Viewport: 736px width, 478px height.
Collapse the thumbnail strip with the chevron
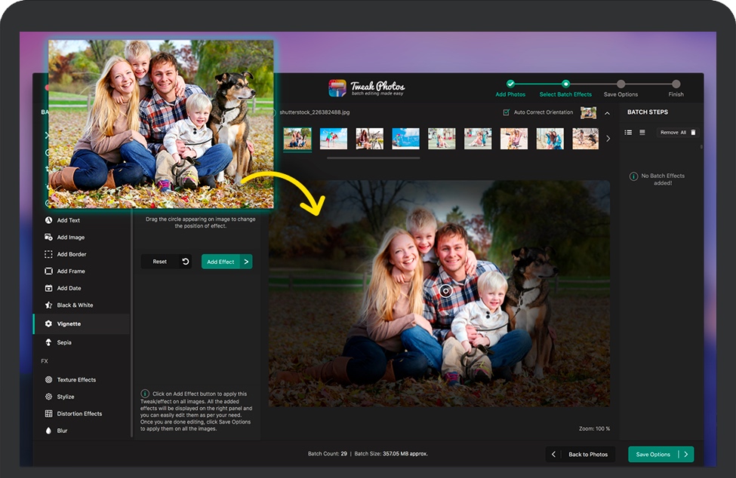pos(608,113)
